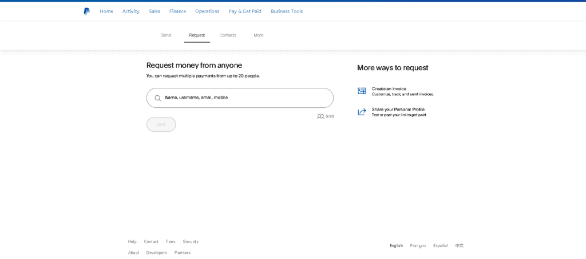Image resolution: width=586 pixels, height=259 pixels.
Task: Open the Home menu
Action: (x=106, y=11)
